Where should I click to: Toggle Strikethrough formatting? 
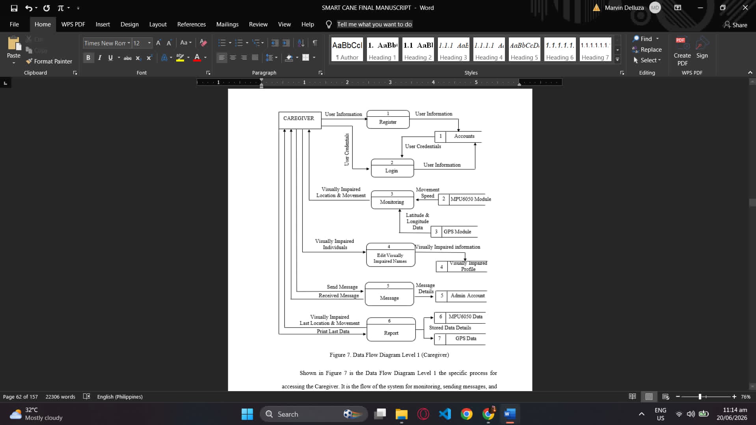pyautogui.click(x=128, y=58)
